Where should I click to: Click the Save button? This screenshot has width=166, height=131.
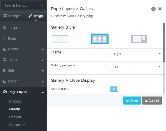pos(132,101)
